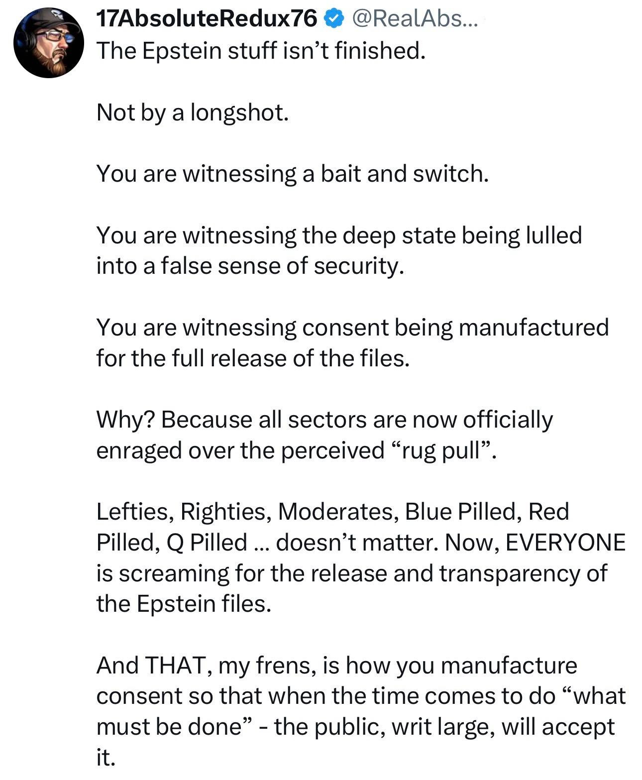Click the line "The Epstein stuff isn't finished."
Screen dimensions: 642x780
(261, 50)
